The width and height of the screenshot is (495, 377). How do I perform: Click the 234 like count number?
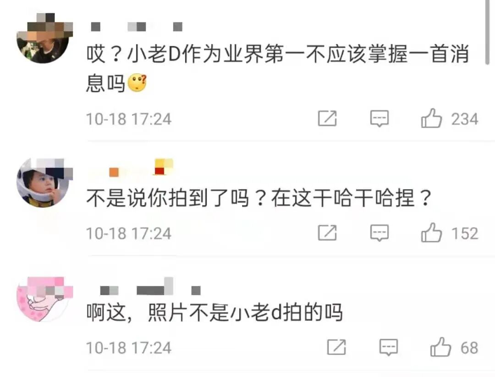tap(464, 119)
